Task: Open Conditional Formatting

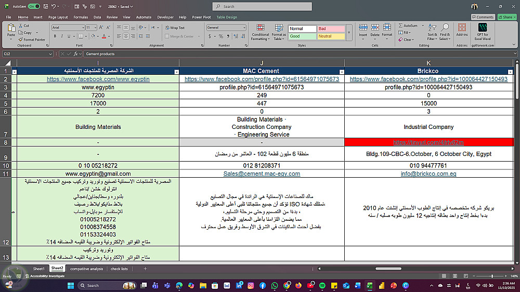Action: [261, 33]
